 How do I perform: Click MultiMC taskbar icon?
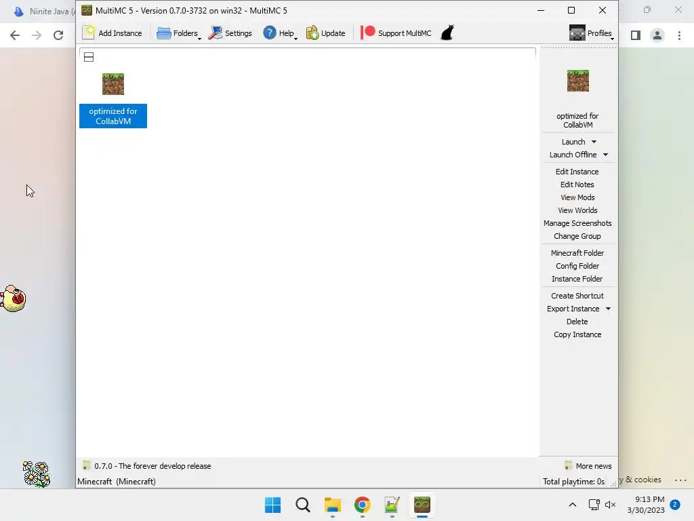[422, 505]
